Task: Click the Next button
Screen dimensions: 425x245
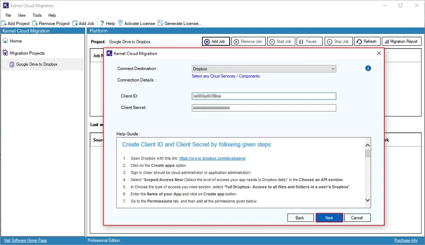Action: click(x=329, y=217)
